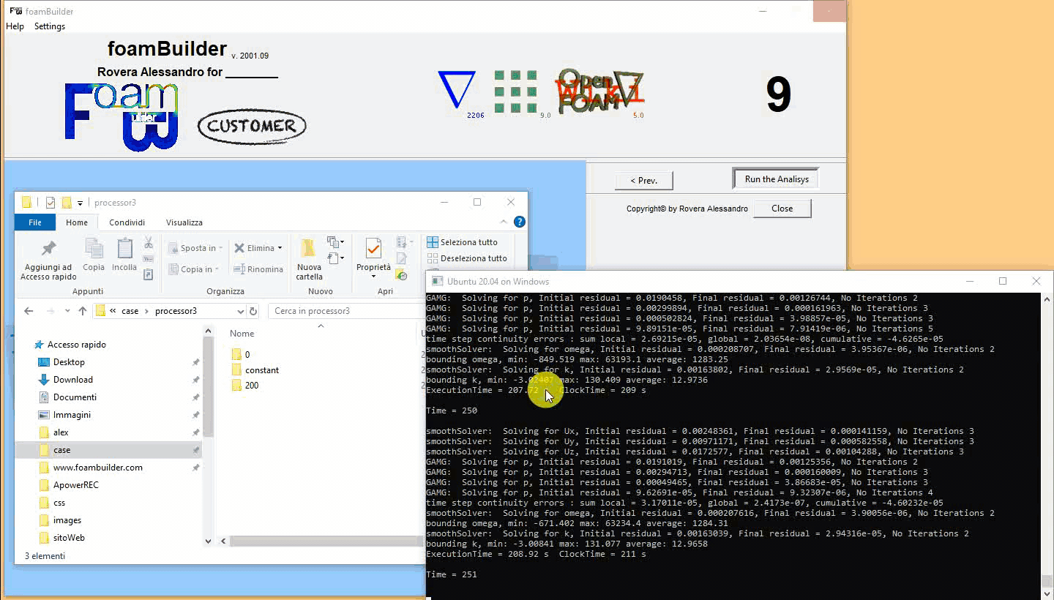Click the Incolla clipboard icon
Image resolution: width=1054 pixels, height=600 pixels.
tap(124, 249)
